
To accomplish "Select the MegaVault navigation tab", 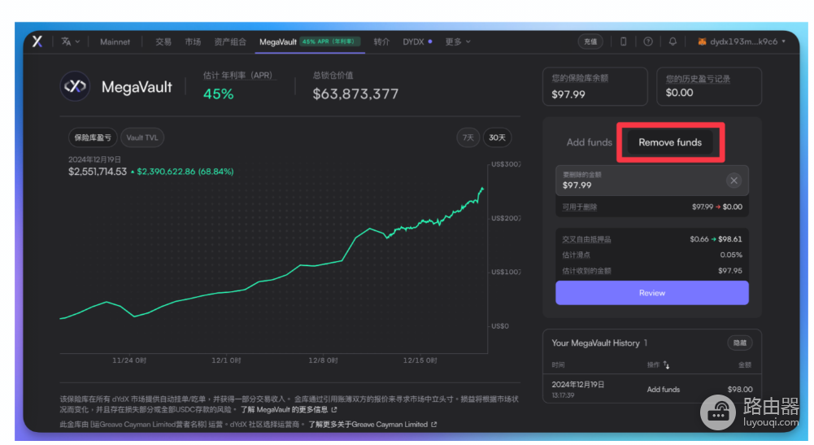I will 278,41.
